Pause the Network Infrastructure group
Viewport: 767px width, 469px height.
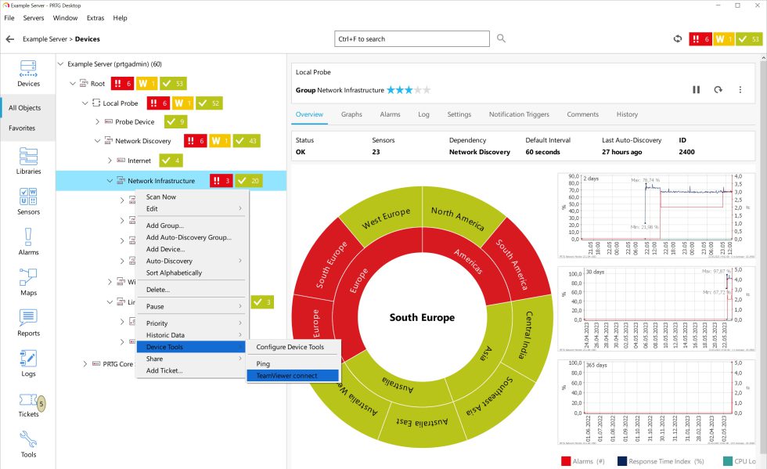click(696, 90)
